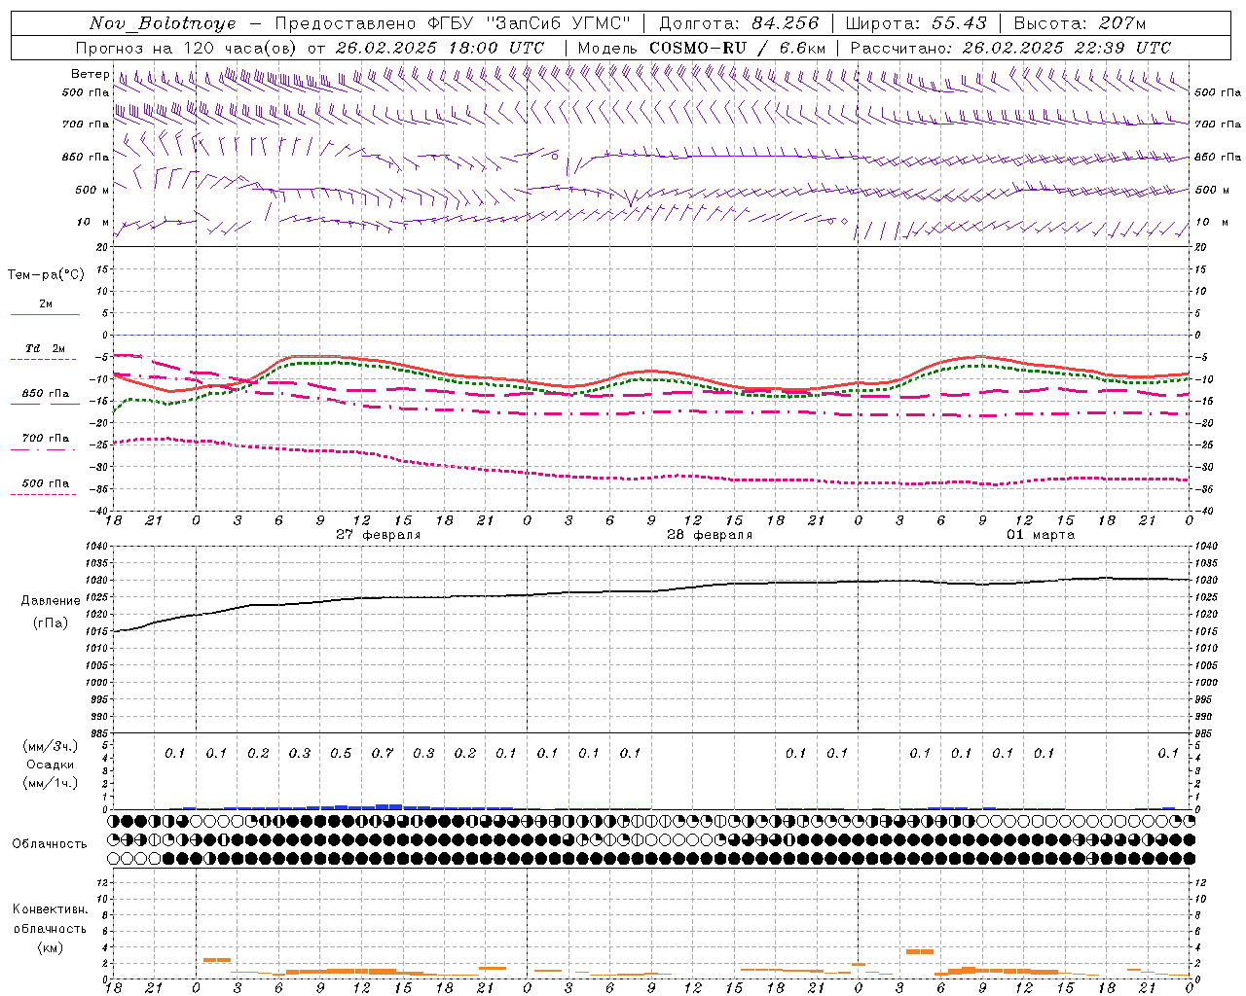Select the Широта 55.43 header field
1246x996 pixels.
[x=916, y=23]
